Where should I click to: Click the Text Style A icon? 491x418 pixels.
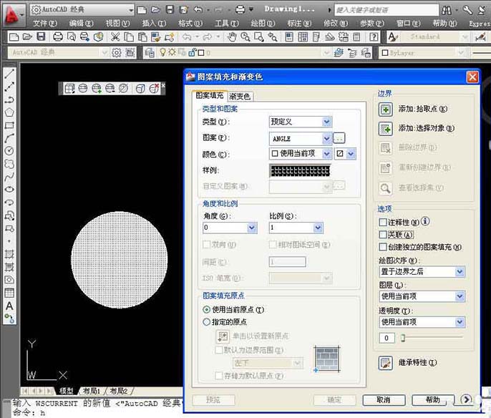pos(392,37)
